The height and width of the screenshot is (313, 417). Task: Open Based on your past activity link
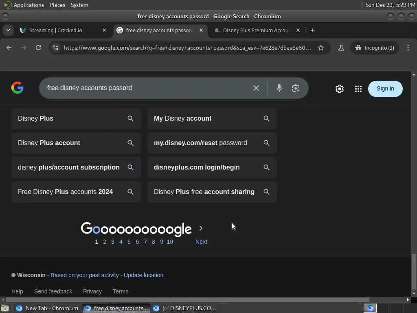(85, 275)
